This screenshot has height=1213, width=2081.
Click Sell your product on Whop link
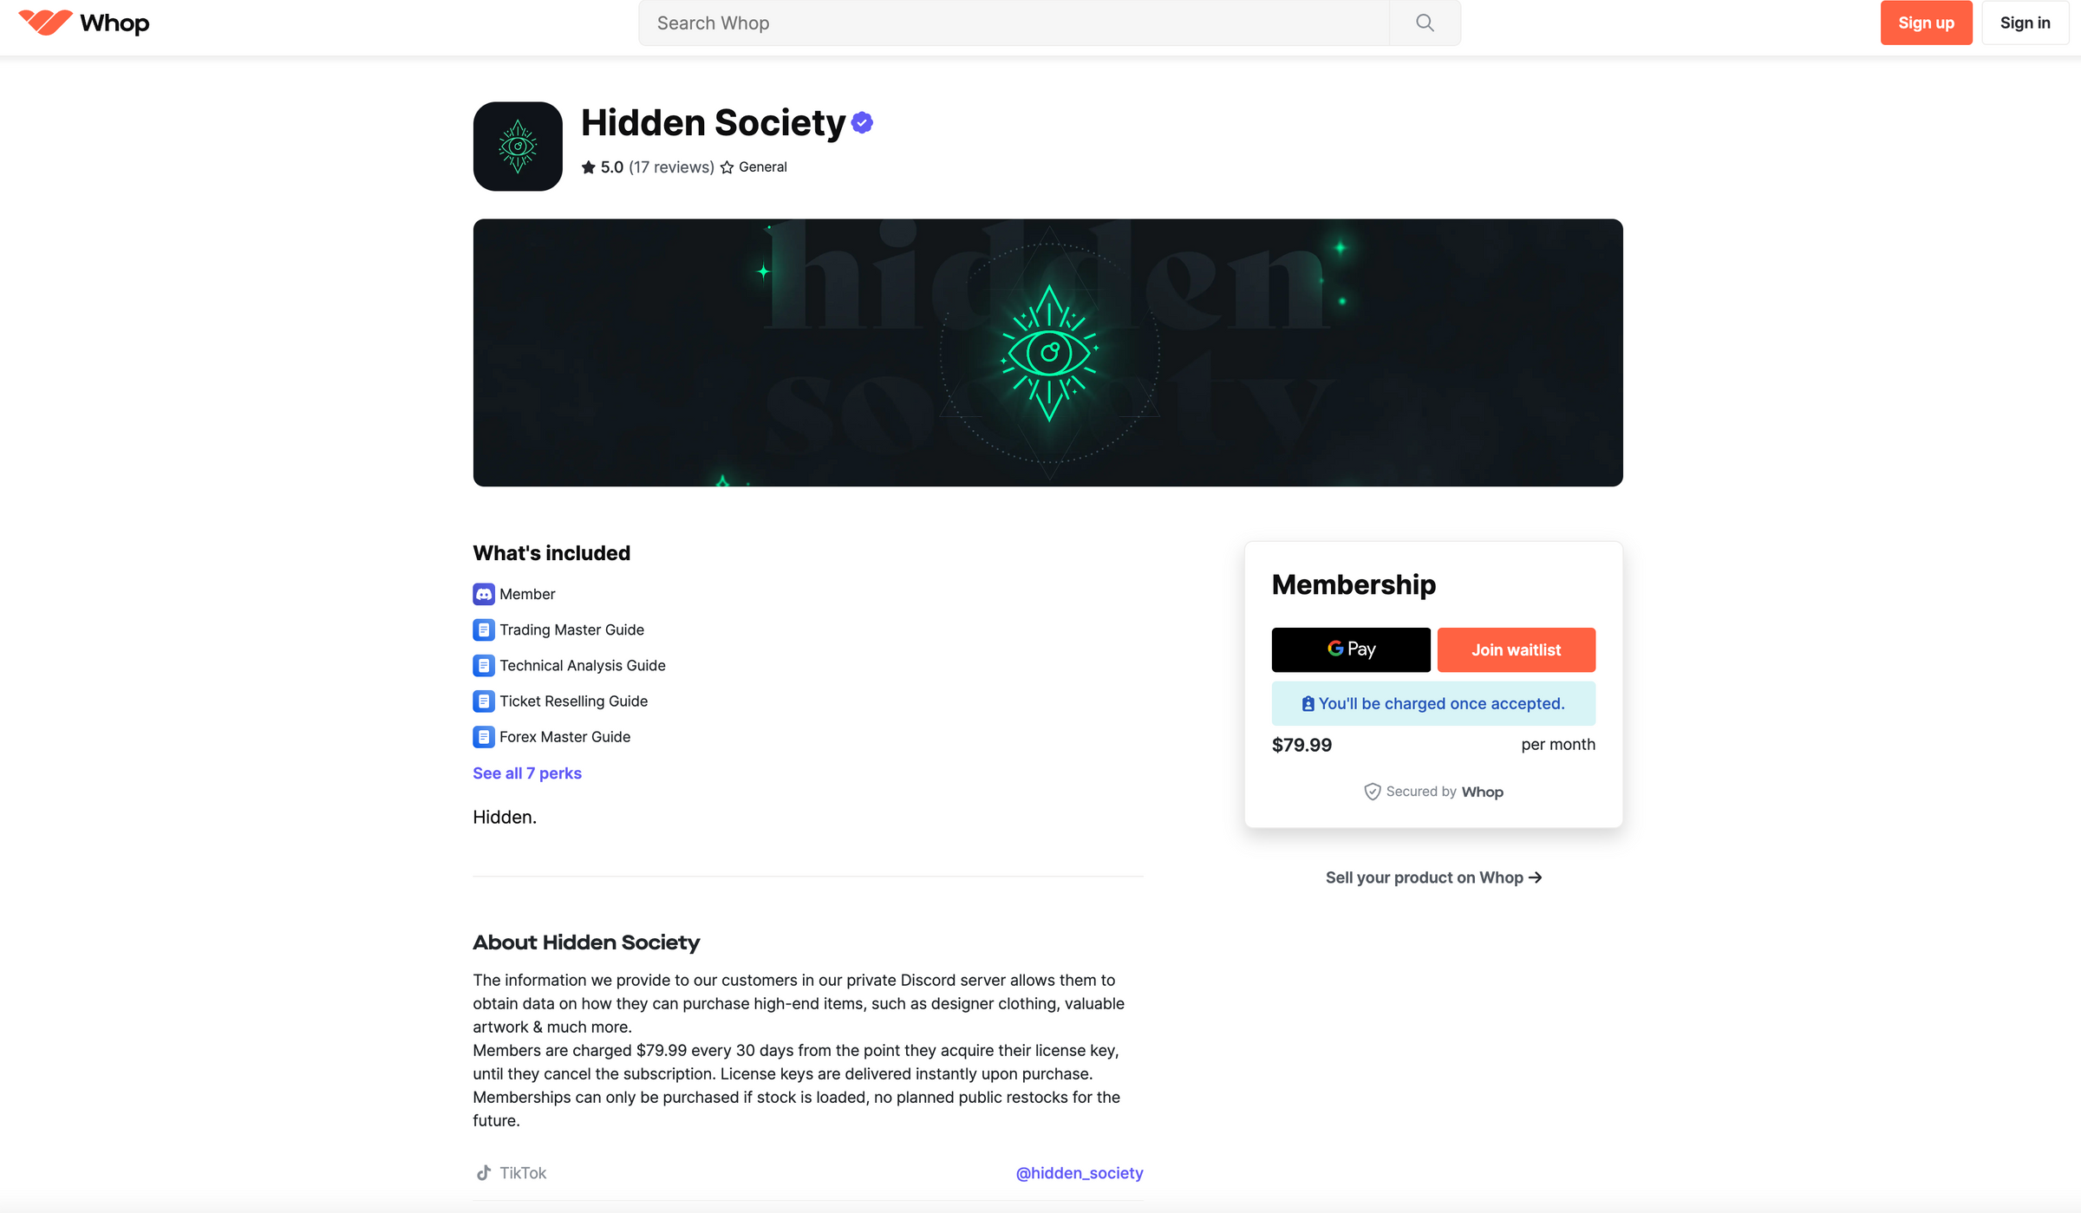[1432, 877]
